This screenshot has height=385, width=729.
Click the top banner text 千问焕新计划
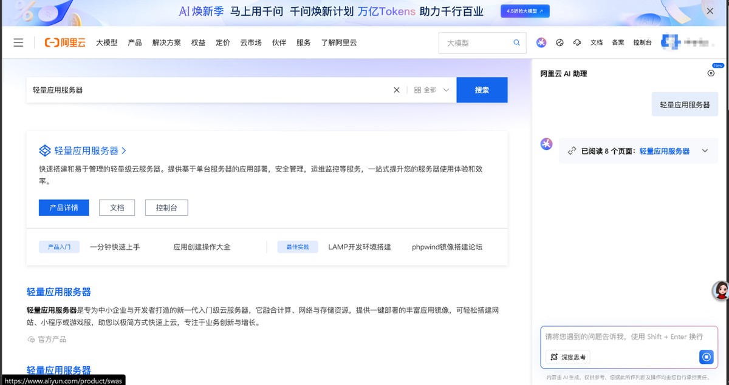[321, 11]
